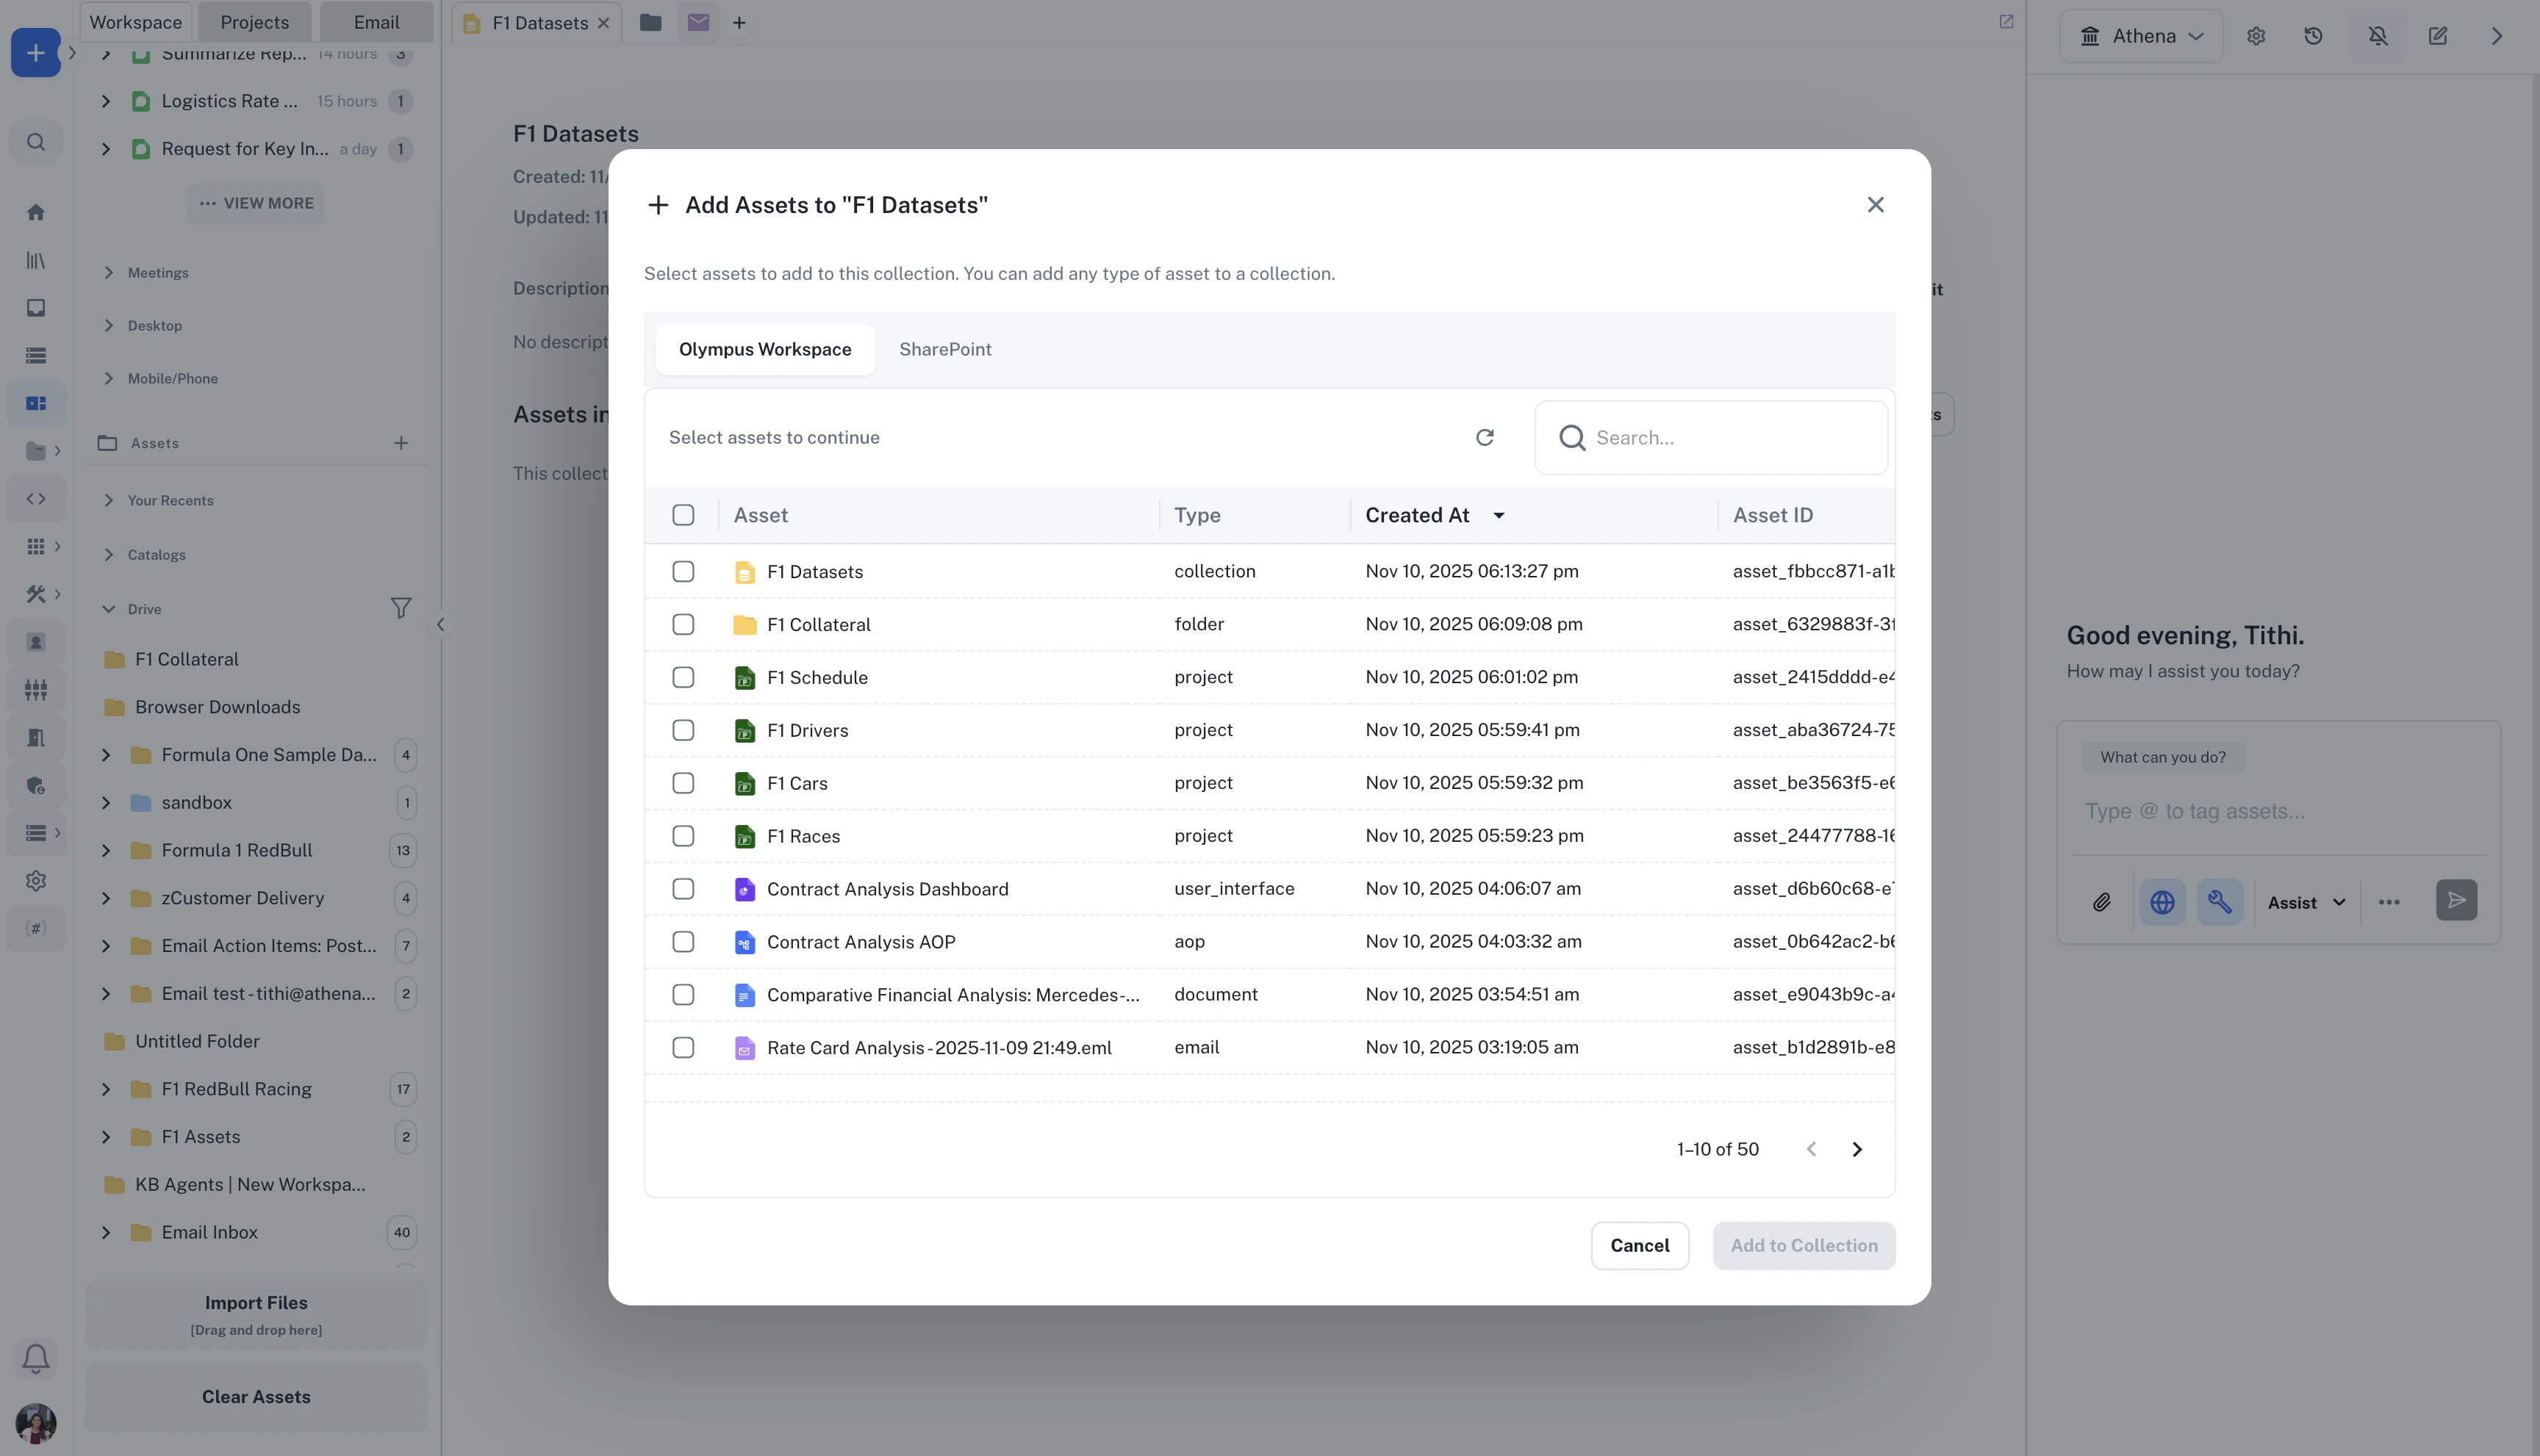Click the paperclip attach icon in chat

[x=2102, y=902]
